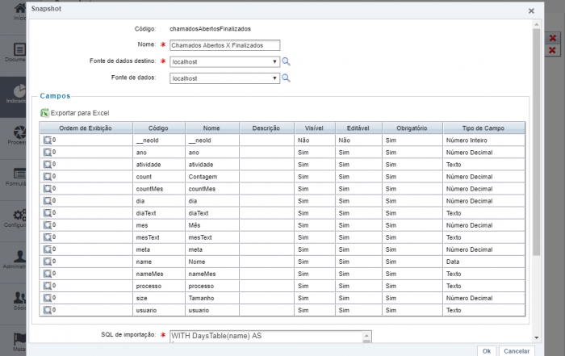Screen dimensions: 565x356
Task: Open row icon for processo field
Action: 47,286
